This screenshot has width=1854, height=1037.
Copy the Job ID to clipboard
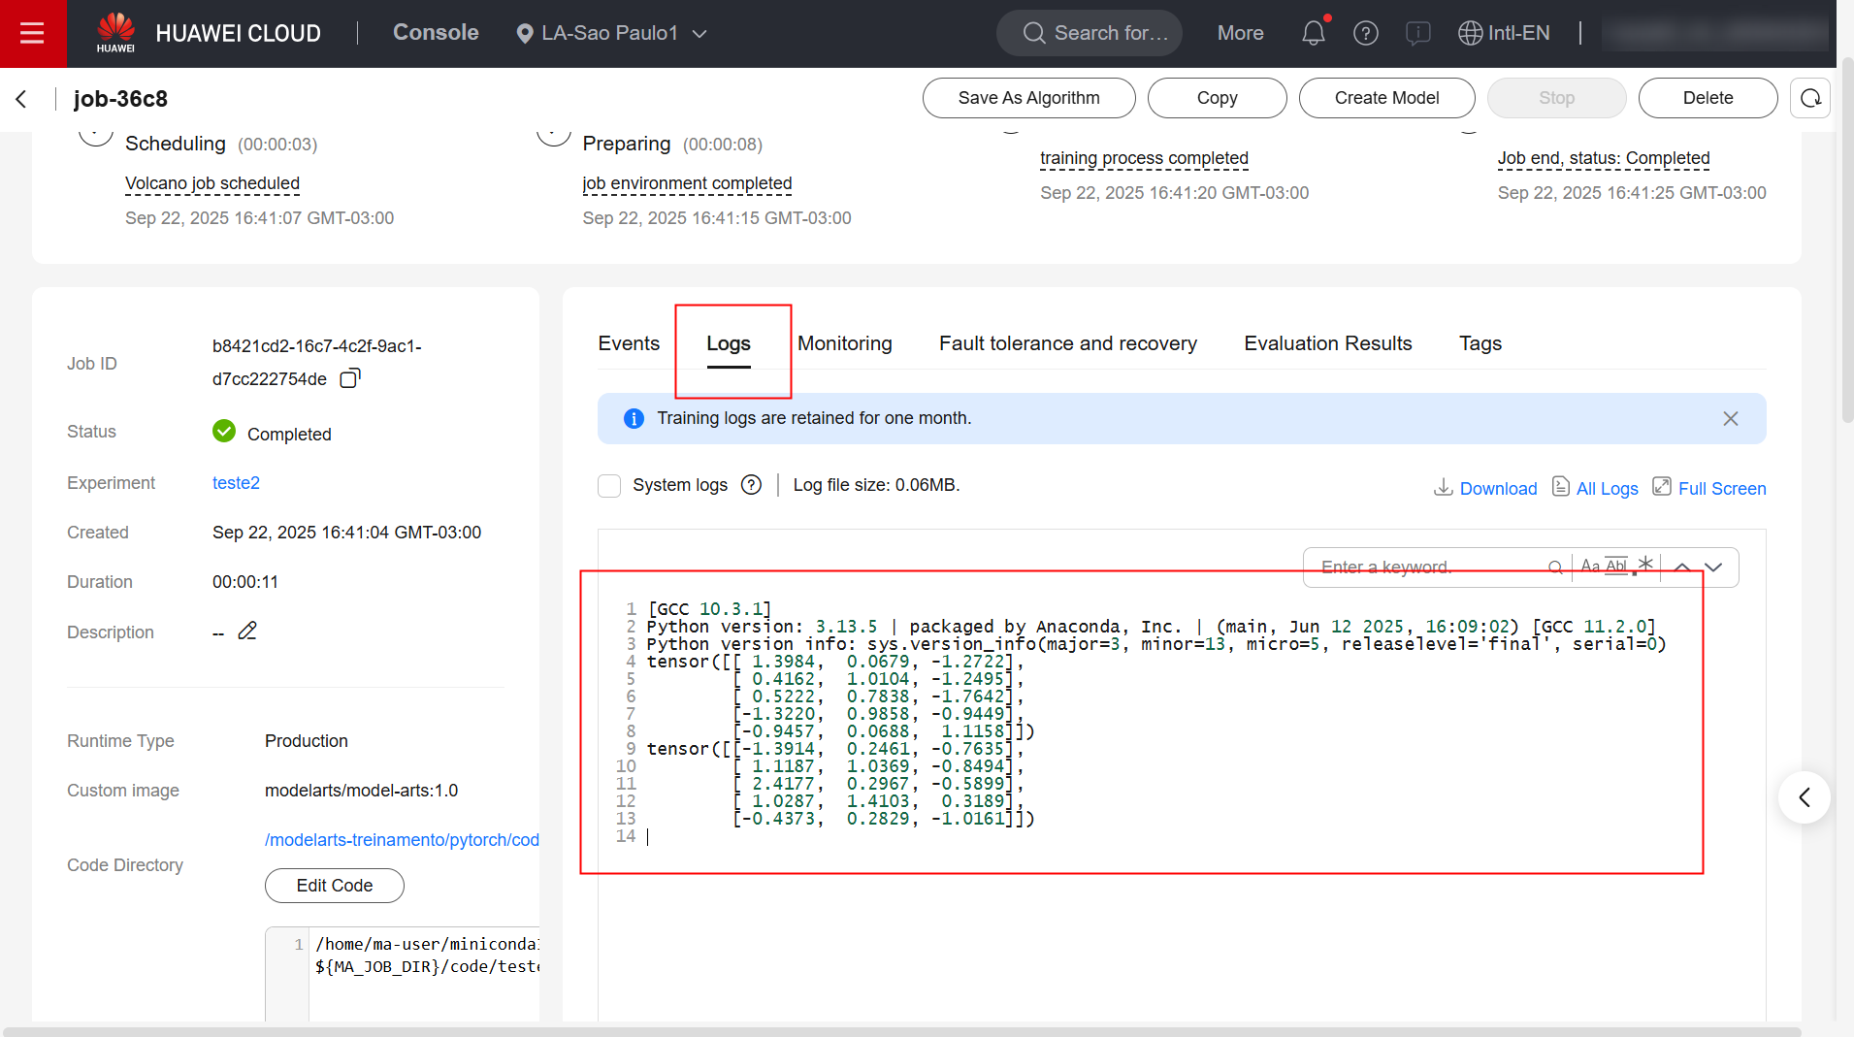(x=350, y=378)
